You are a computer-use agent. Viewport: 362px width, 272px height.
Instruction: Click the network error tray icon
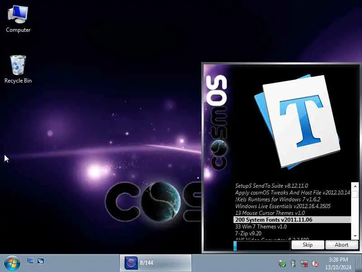pos(304,263)
